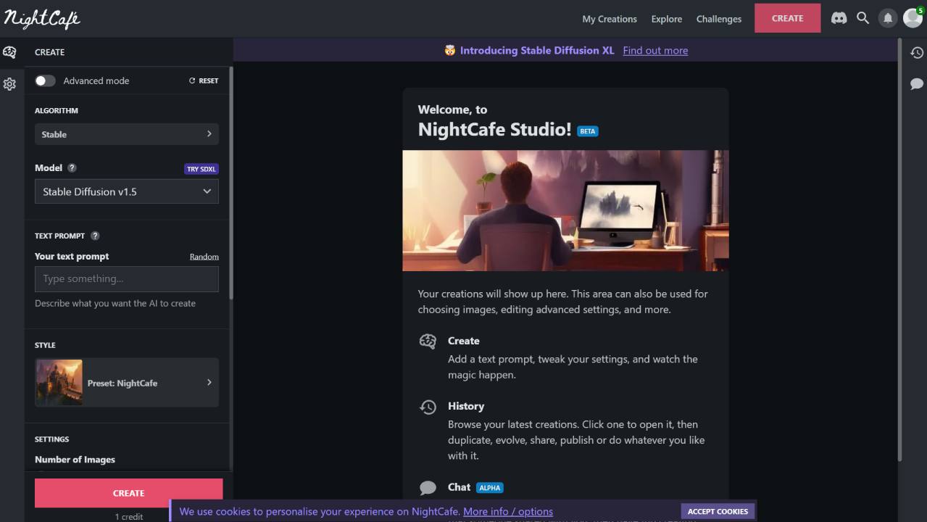Open the notifications bell
Viewport: 927px width, 522px height.
[887, 18]
